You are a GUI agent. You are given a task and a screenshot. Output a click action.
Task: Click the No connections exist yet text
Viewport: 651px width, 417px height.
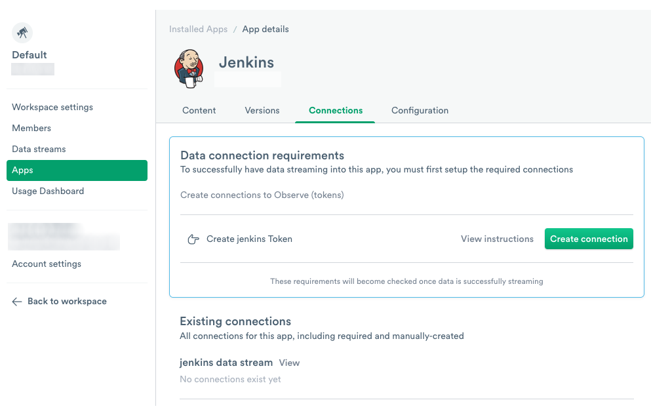point(230,380)
